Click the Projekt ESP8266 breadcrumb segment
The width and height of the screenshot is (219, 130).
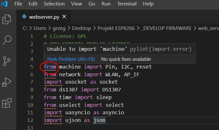pos(116,28)
